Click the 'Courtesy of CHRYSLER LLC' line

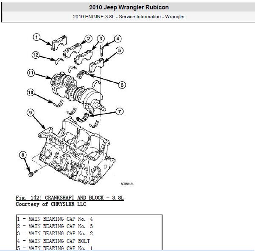pyautogui.click(x=51, y=204)
